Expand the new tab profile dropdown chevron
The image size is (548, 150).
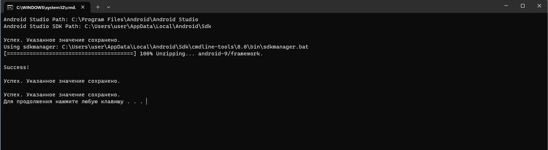(x=109, y=7)
